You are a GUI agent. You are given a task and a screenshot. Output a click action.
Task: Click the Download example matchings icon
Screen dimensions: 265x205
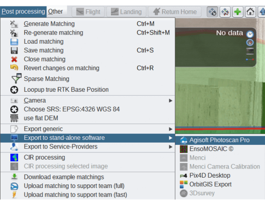[x=14, y=177]
